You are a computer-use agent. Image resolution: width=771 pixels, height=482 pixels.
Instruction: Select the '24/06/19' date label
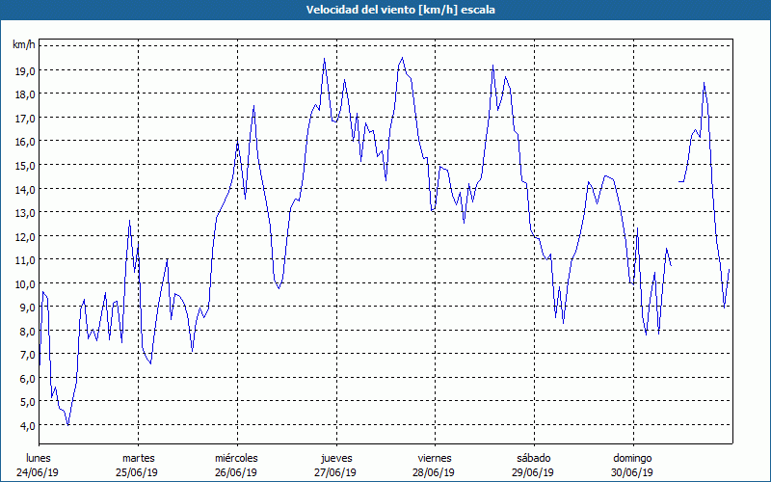38,473
